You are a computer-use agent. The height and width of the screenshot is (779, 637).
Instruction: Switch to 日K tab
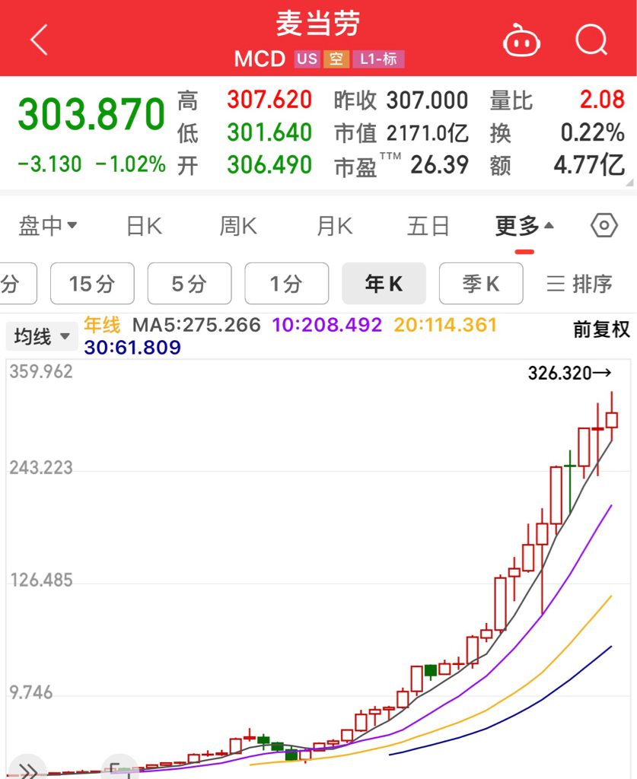(144, 226)
